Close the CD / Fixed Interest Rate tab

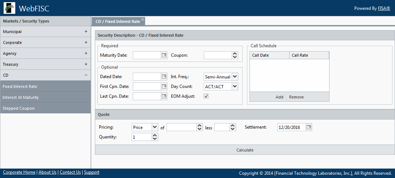143,19
